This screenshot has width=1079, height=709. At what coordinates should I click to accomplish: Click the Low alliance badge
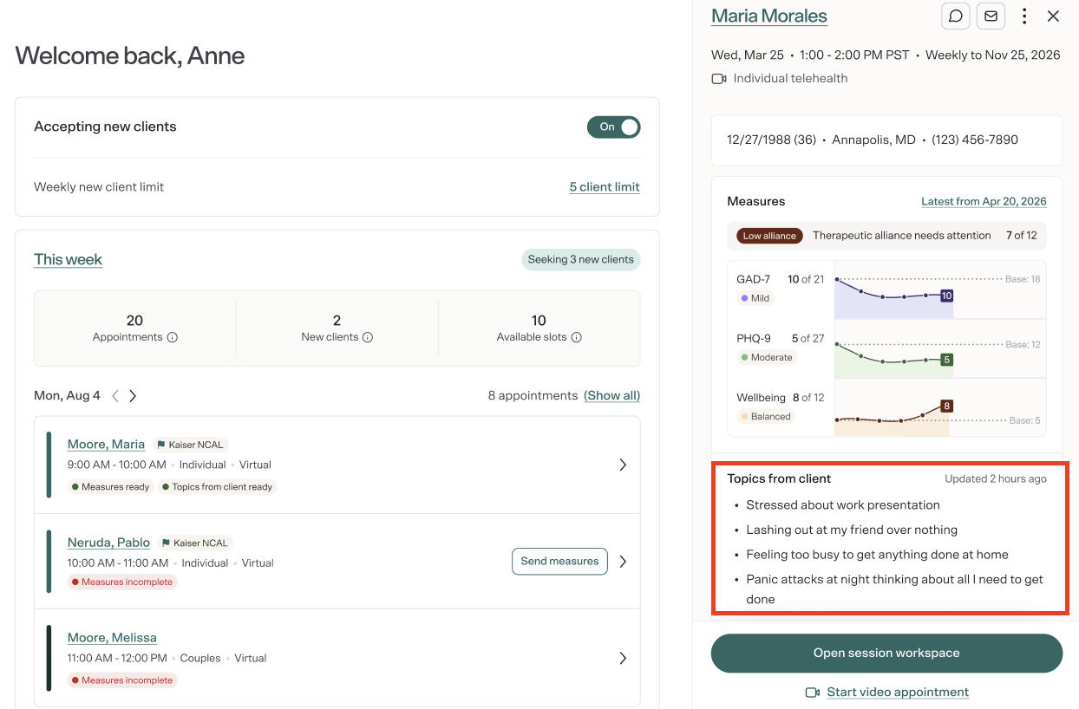pyautogui.click(x=769, y=236)
